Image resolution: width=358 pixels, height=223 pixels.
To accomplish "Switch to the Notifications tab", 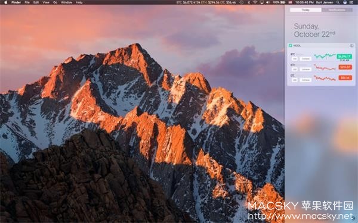I will click(337, 10).
